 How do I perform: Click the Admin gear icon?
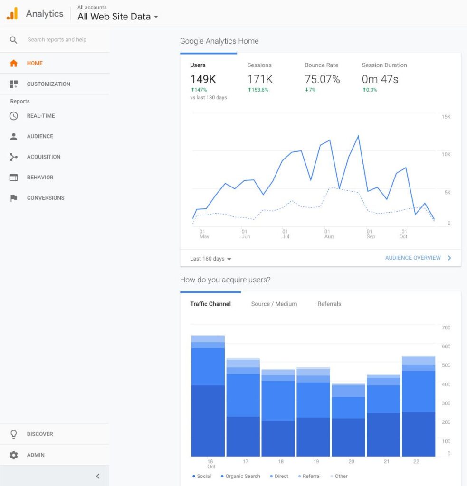pos(14,455)
